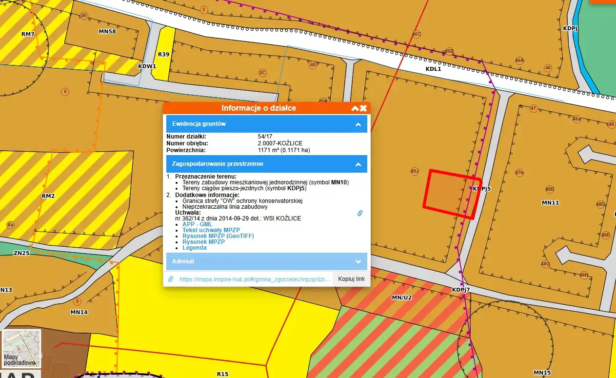Click address marker 47 on the map
This screenshot has height=378, width=616.
click(x=533, y=108)
